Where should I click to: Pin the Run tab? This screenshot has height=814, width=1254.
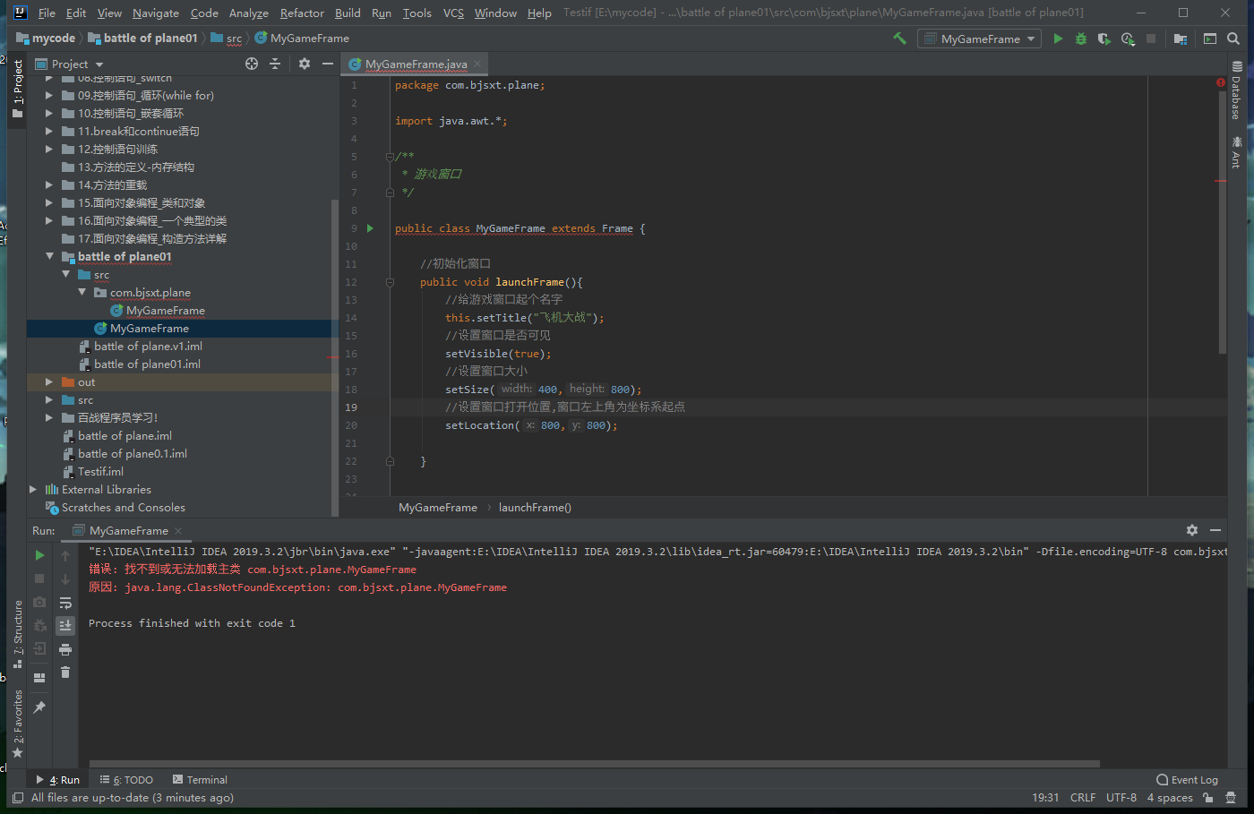[x=39, y=707]
